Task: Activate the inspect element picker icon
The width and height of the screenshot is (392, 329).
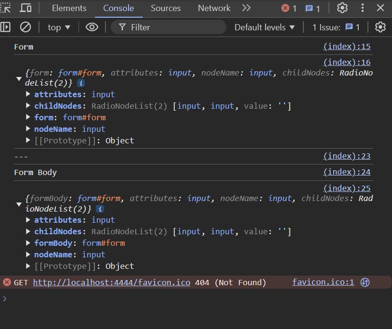Action: (x=5, y=8)
